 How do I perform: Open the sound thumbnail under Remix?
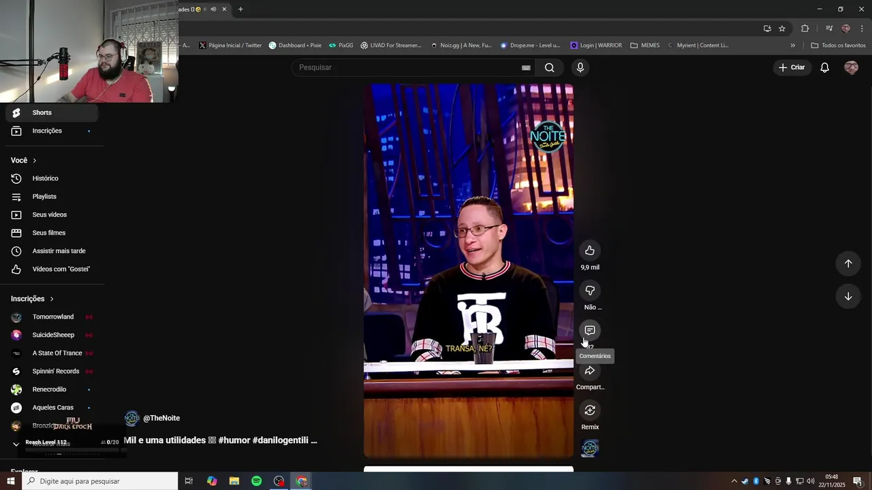click(590, 448)
